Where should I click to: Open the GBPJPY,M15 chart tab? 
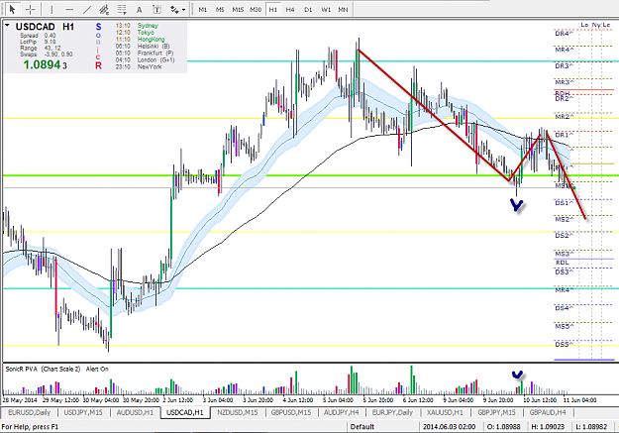pyautogui.click(x=496, y=412)
